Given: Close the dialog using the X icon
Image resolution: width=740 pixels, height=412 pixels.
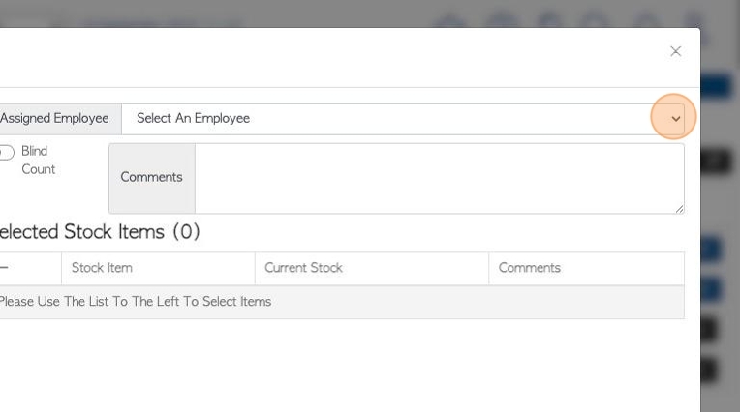Looking at the screenshot, I should point(675,51).
